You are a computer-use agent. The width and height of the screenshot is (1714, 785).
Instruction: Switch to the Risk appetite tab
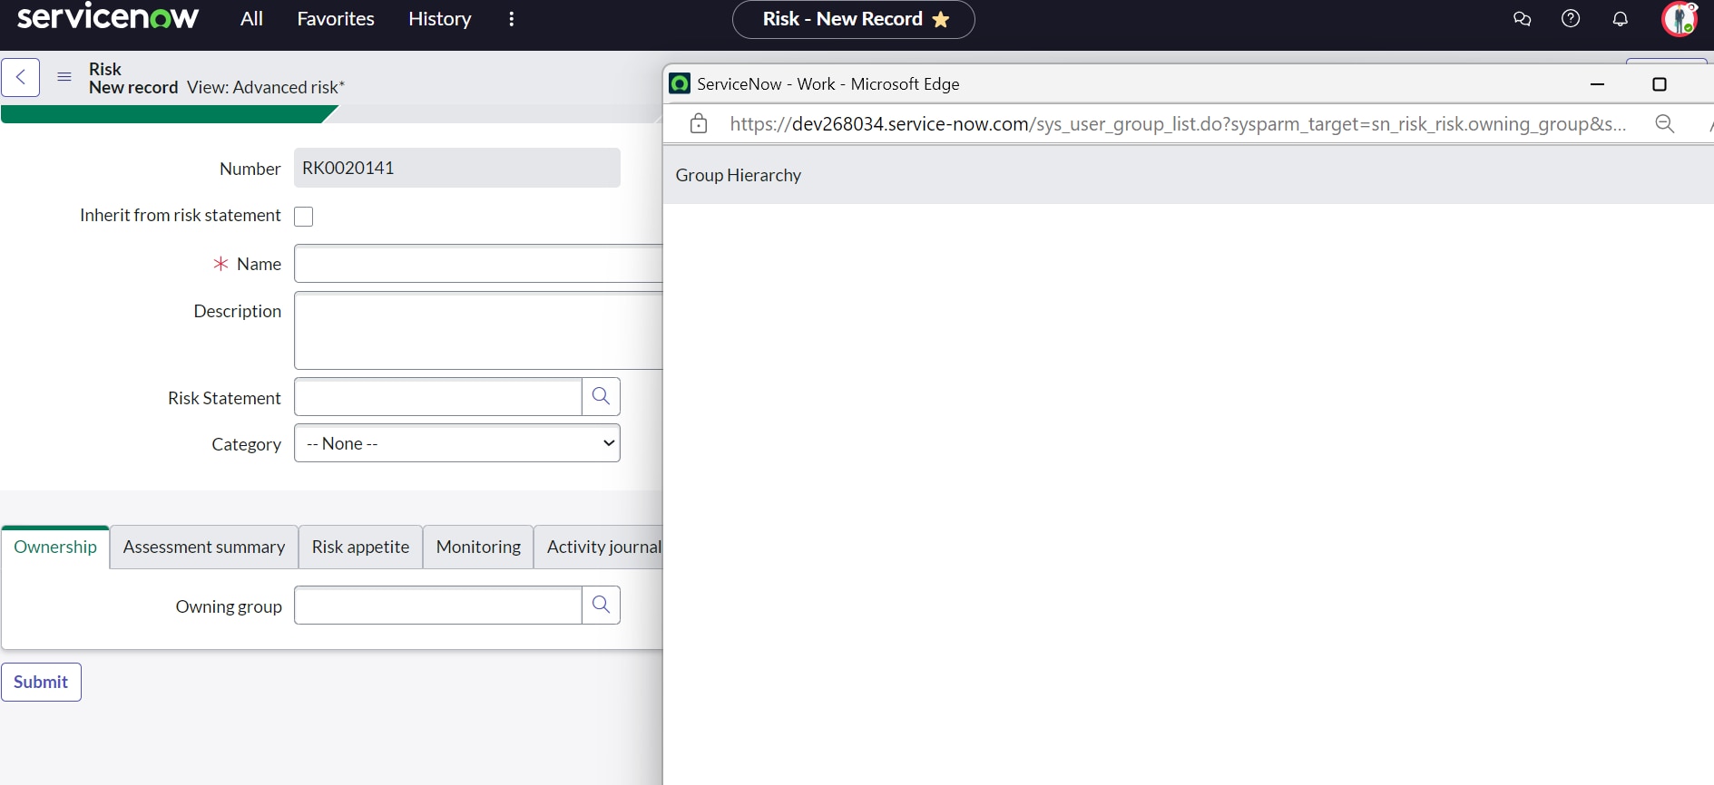pyautogui.click(x=360, y=547)
